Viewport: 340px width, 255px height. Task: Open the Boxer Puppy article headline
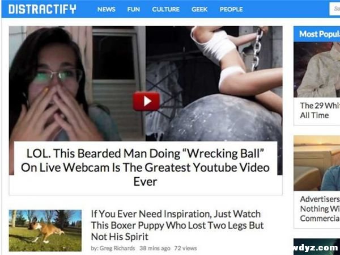tap(177, 225)
